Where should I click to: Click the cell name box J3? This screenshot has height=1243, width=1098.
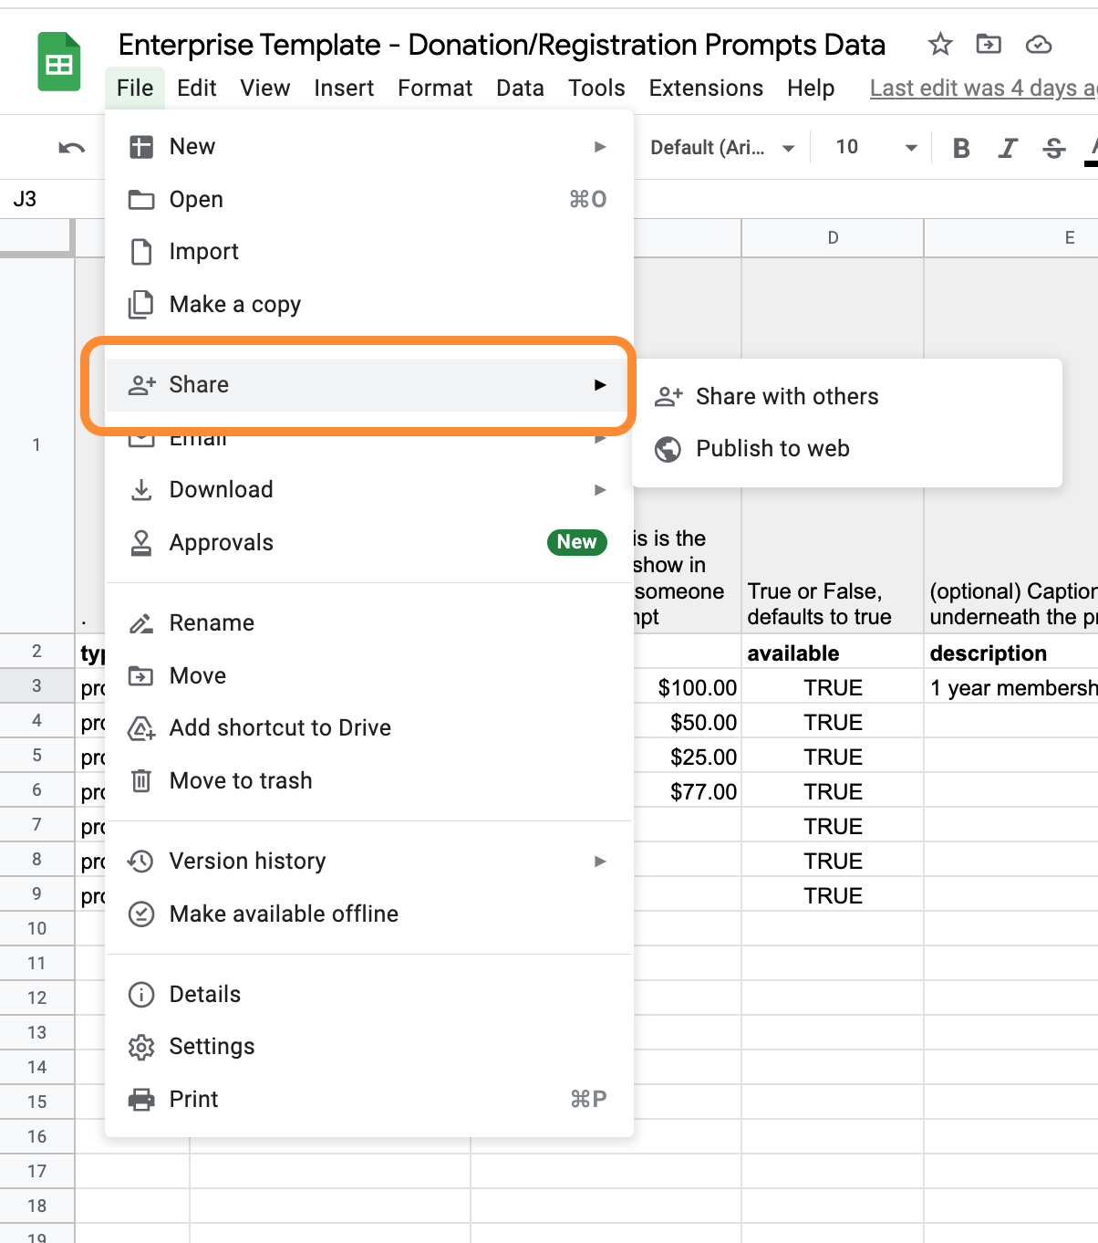click(x=52, y=199)
